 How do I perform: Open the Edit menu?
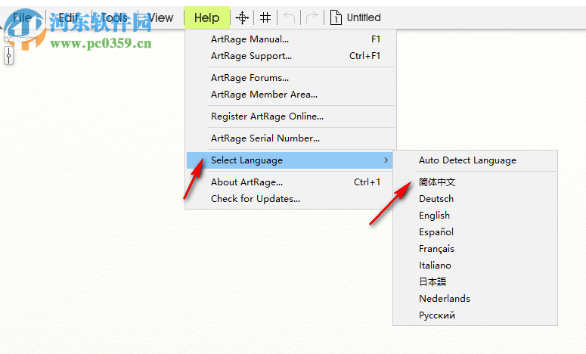point(68,17)
